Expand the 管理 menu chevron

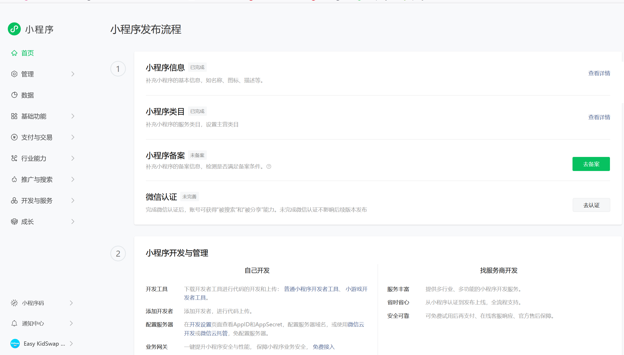tap(73, 74)
